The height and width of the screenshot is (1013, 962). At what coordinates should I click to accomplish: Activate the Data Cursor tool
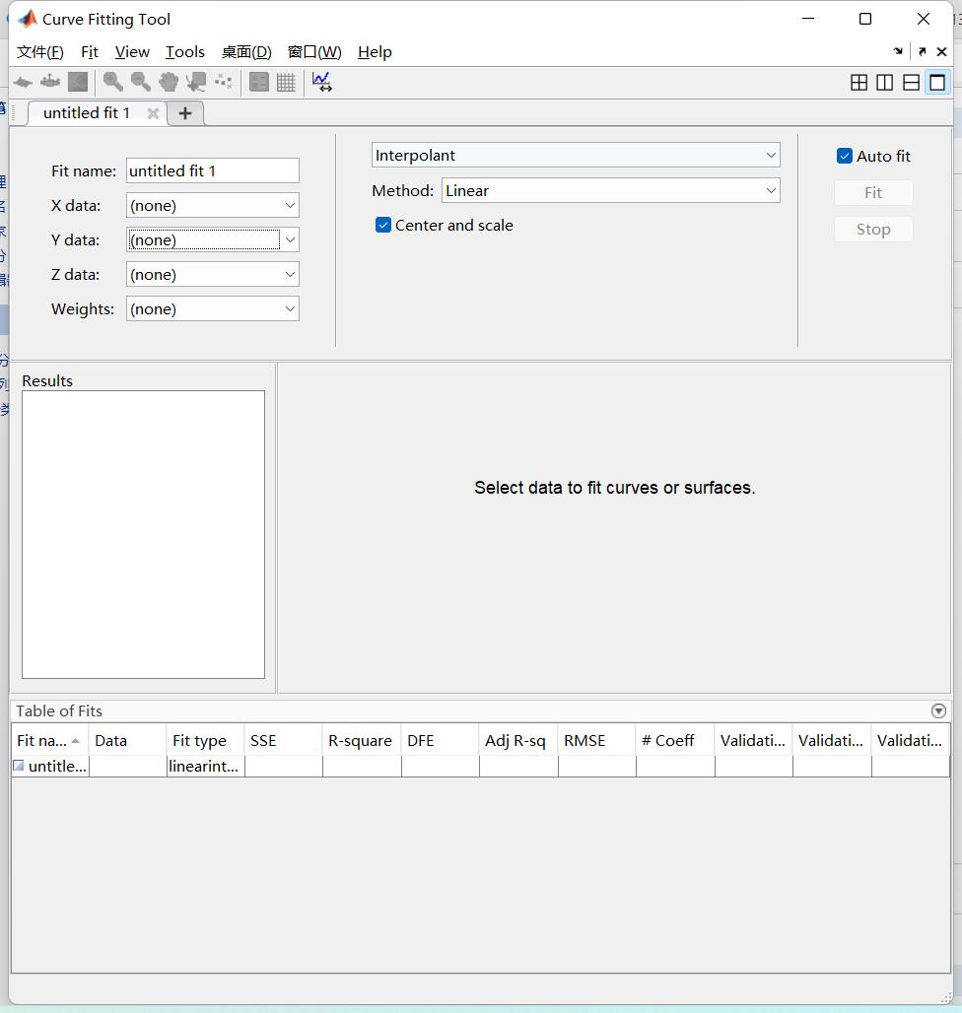(x=196, y=82)
